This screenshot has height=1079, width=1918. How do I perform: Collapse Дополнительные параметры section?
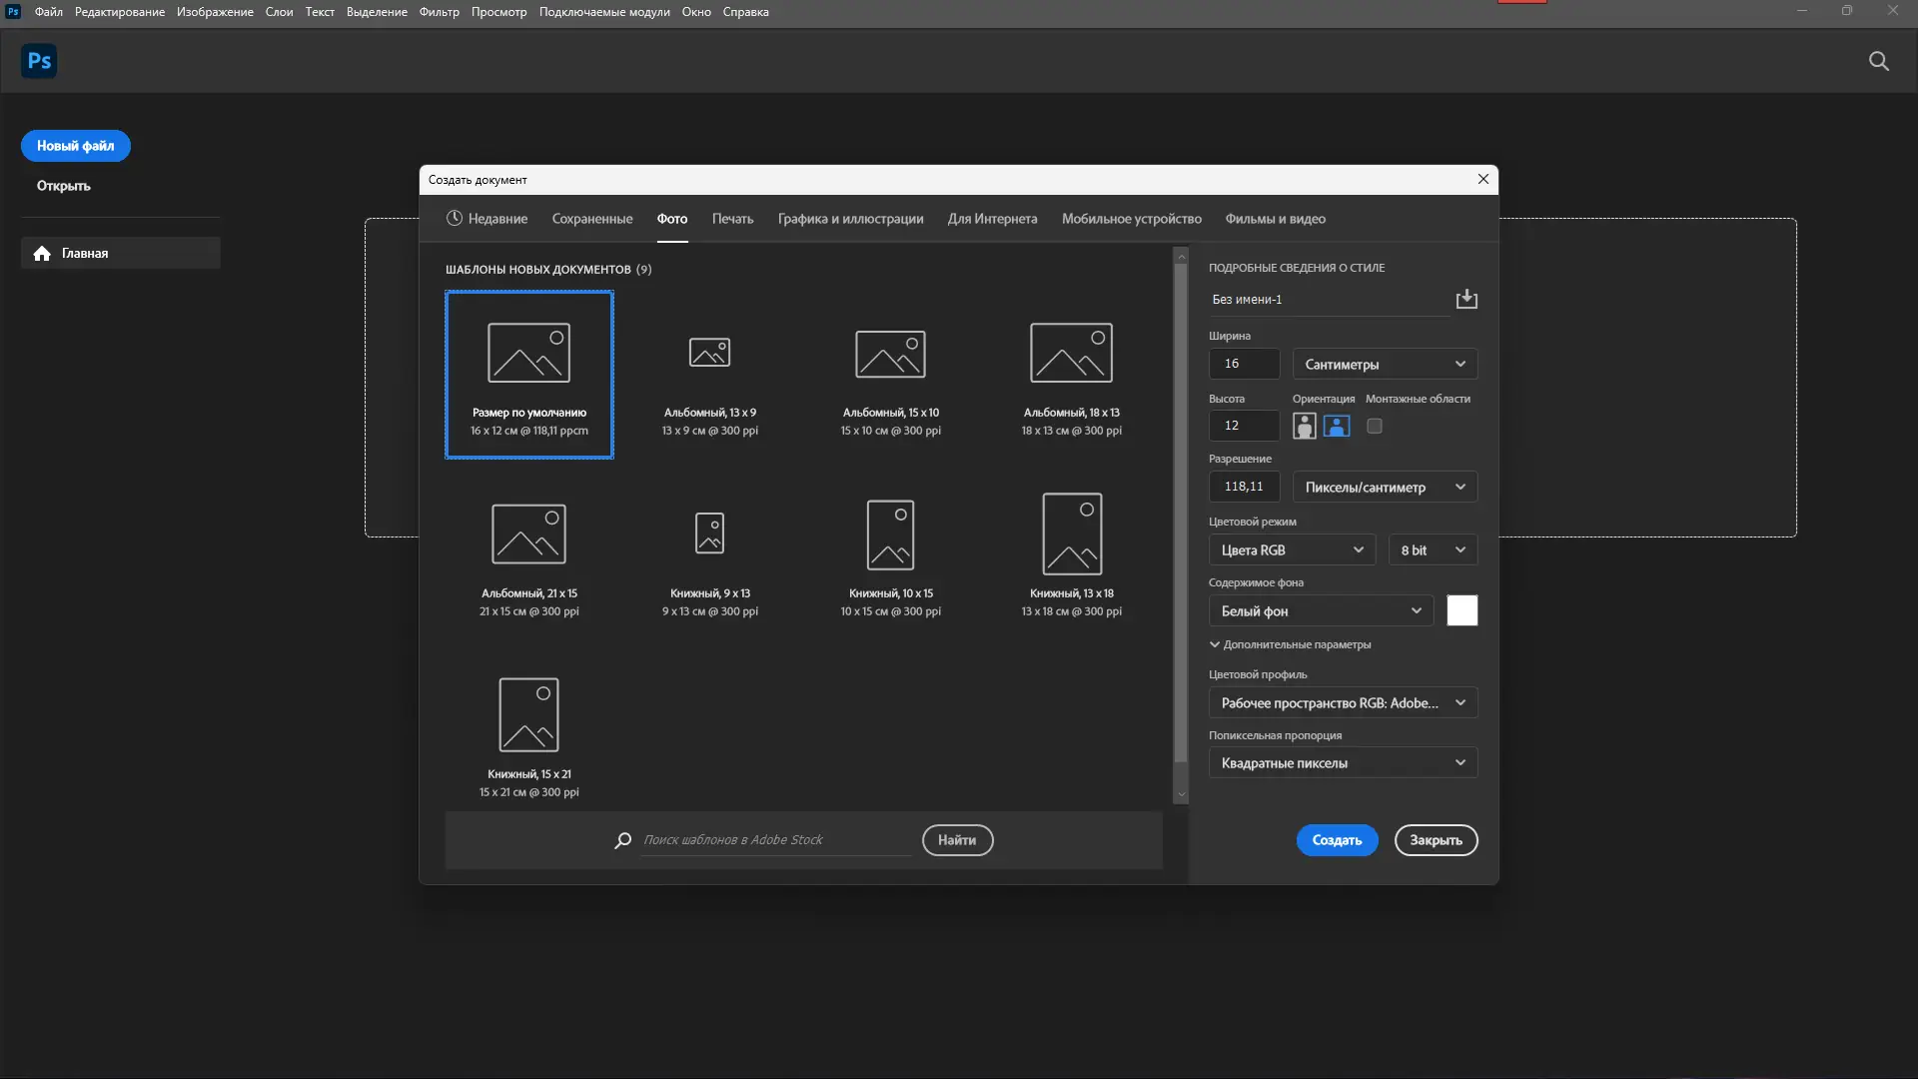pyautogui.click(x=1215, y=645)
